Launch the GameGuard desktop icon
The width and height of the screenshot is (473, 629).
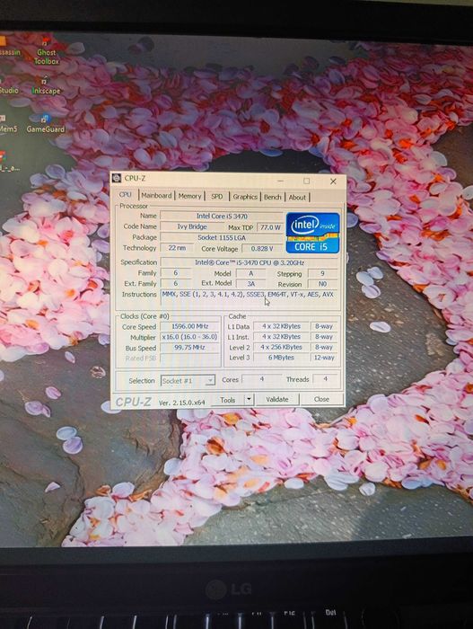point(45,124)
